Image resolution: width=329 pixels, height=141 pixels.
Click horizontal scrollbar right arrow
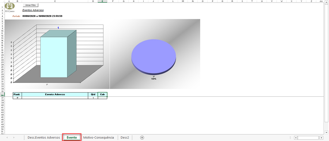[x=321, y=138]
